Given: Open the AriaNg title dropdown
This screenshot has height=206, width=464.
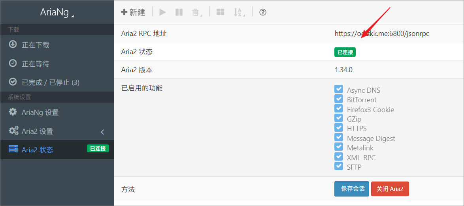Looking at the screenshot, I should [57, 12].
